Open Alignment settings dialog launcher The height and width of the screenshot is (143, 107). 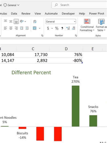(x=42, y=35)
